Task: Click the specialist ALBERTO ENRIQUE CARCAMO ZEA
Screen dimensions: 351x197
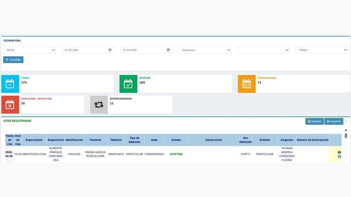Action: 56,154
